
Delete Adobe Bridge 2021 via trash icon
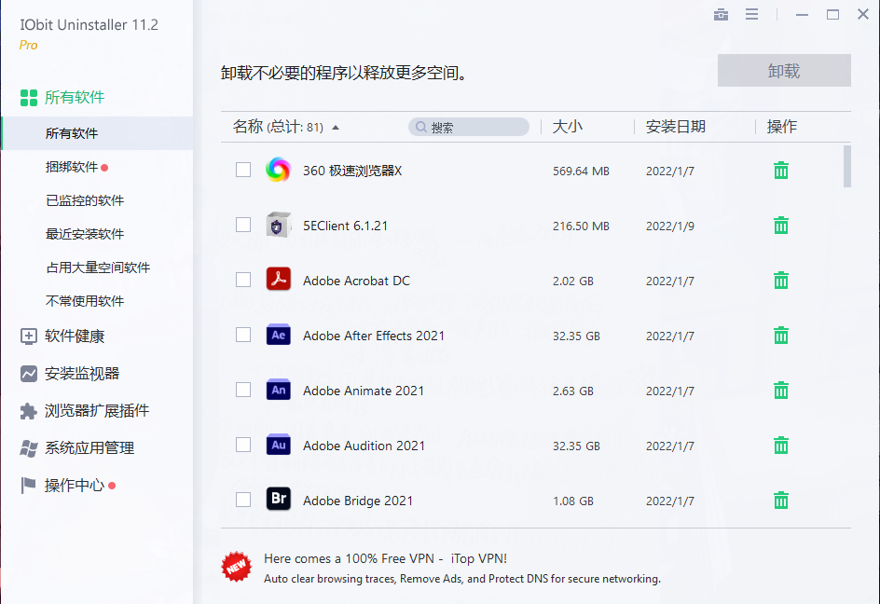click(x=781, y=501)
